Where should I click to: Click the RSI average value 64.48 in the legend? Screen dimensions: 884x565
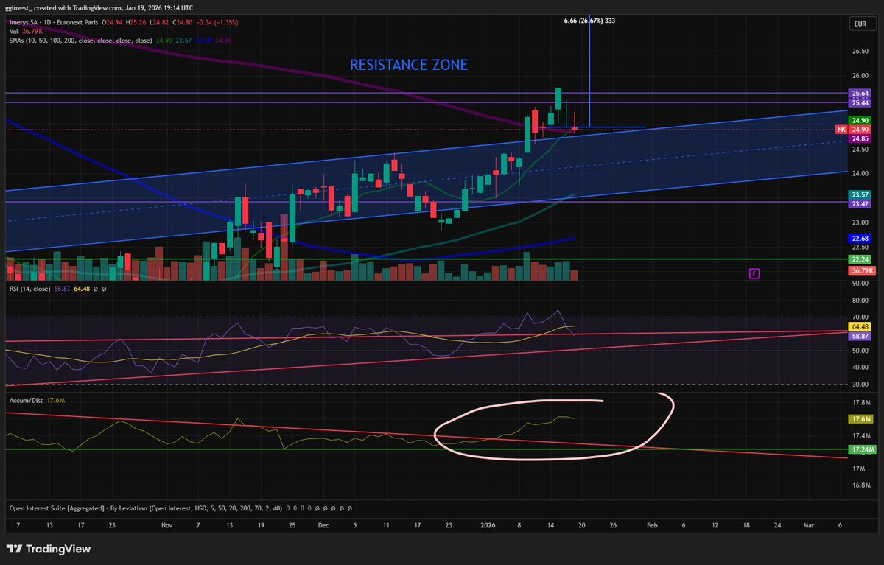82,289
